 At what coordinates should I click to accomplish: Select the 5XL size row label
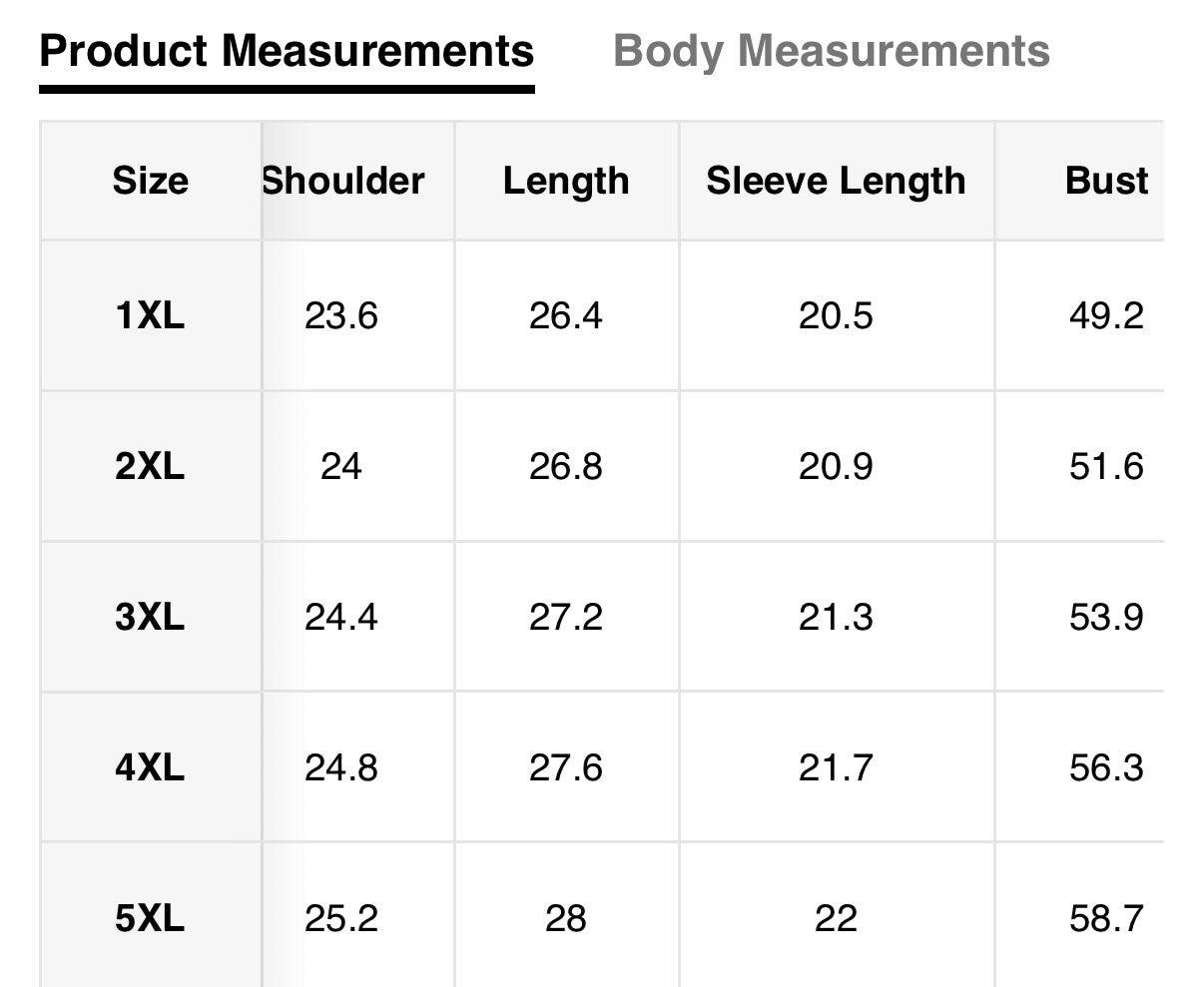coord(150,918)
